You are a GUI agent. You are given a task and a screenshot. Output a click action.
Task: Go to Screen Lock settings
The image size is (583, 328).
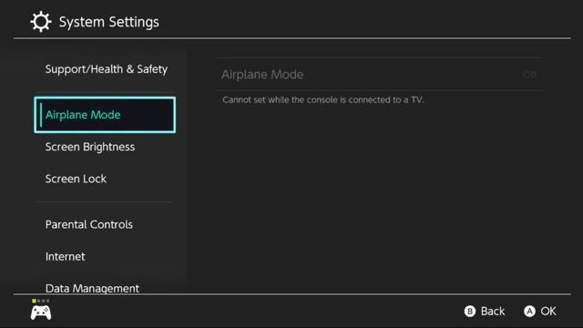pyautogui.click(x=76, y=179)
